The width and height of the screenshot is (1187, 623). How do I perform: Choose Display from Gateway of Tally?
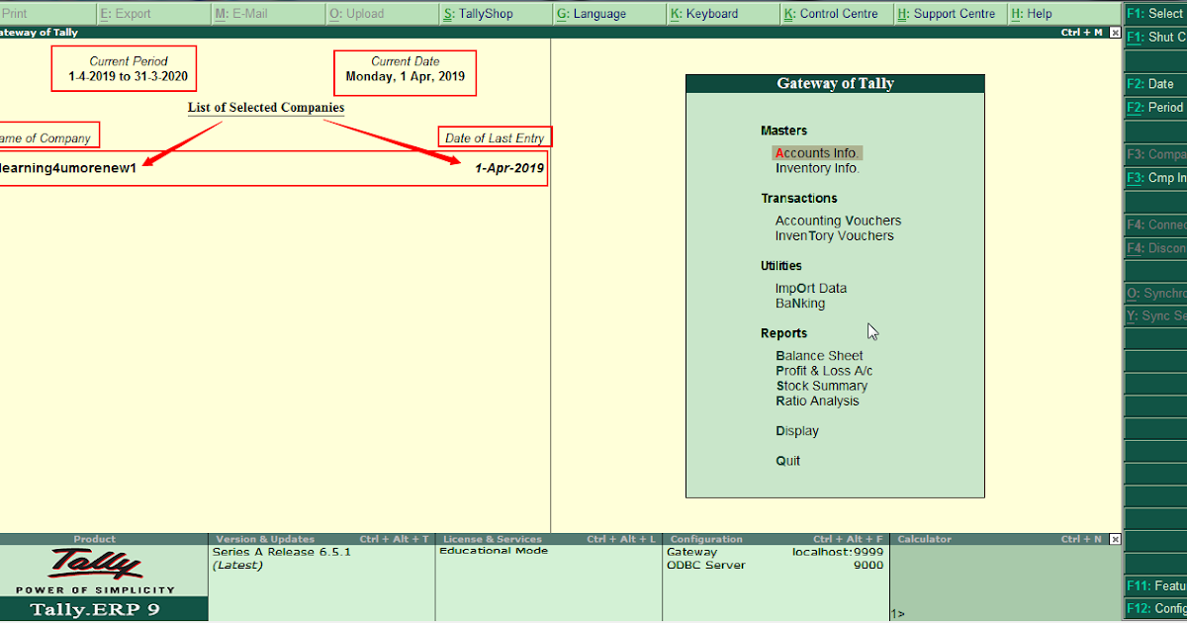click(x=796, y=430)
